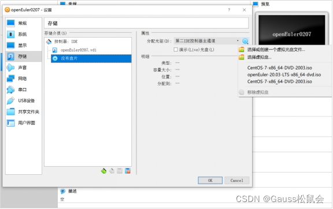Open the 常规 settings category
Screen dimensions: 333x209
(23, 23)
